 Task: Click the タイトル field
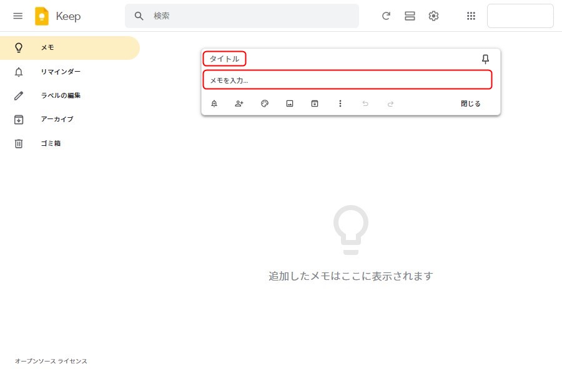224,59
